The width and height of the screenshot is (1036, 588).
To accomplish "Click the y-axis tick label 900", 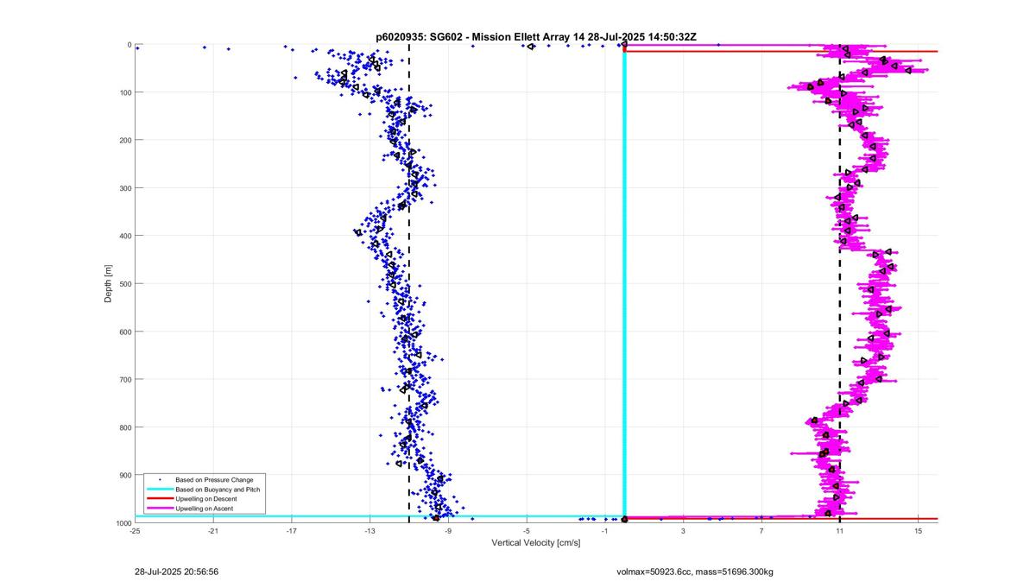I will 125,475.
